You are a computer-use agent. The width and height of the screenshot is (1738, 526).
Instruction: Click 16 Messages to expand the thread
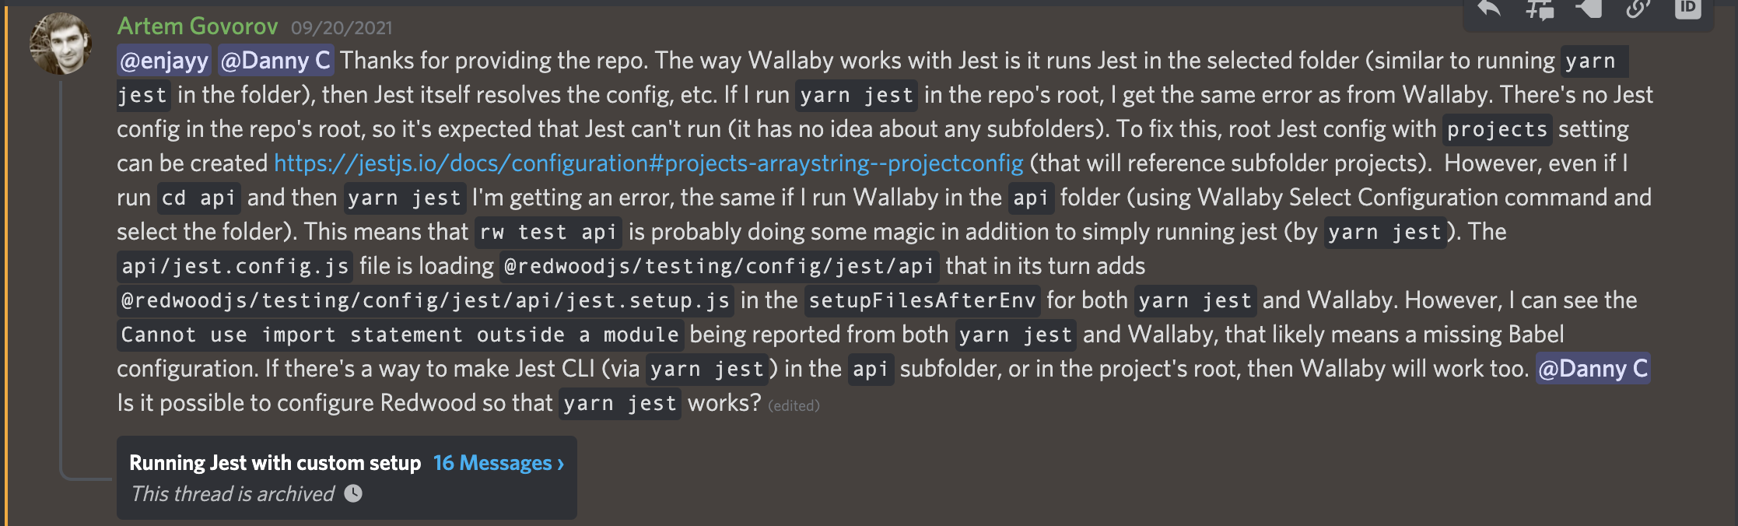tap(489, 462)
